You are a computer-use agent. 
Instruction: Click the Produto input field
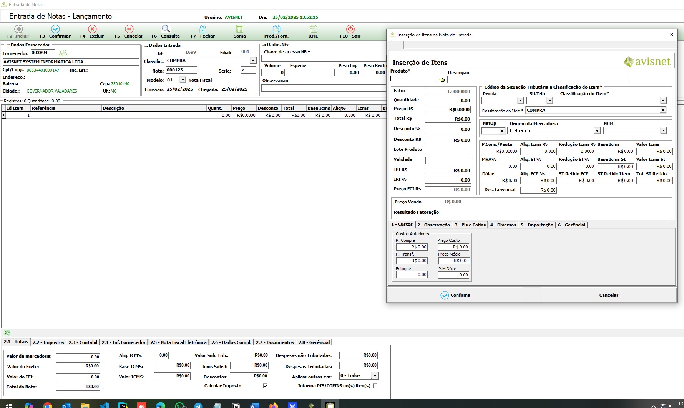click(x=413, y=79)
